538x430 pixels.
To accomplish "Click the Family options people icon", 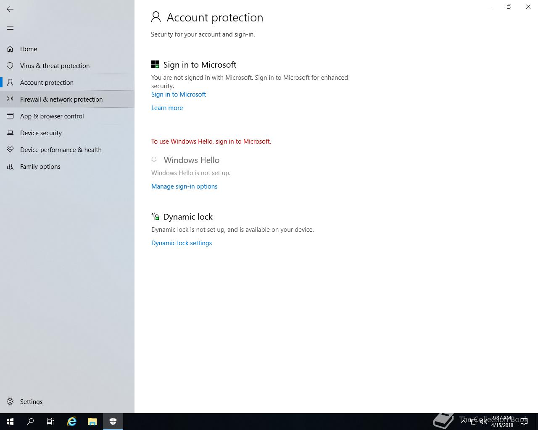I will click(10, 167).
